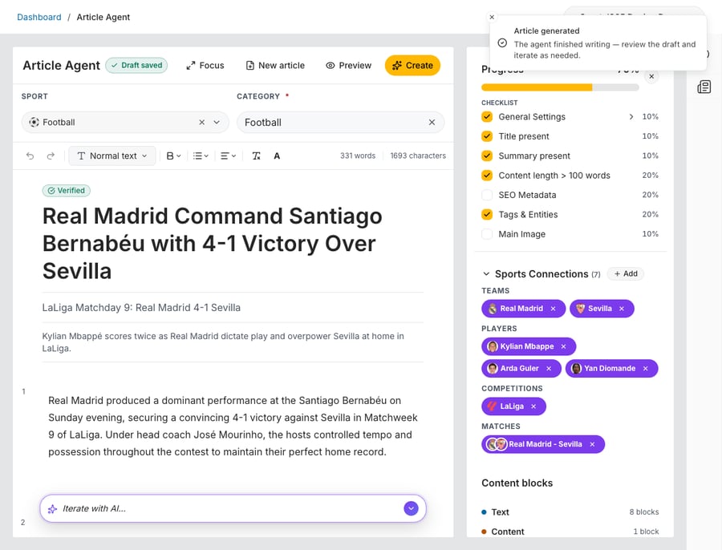
Task: Open the list style dropdown
Action: click(201, 156)
